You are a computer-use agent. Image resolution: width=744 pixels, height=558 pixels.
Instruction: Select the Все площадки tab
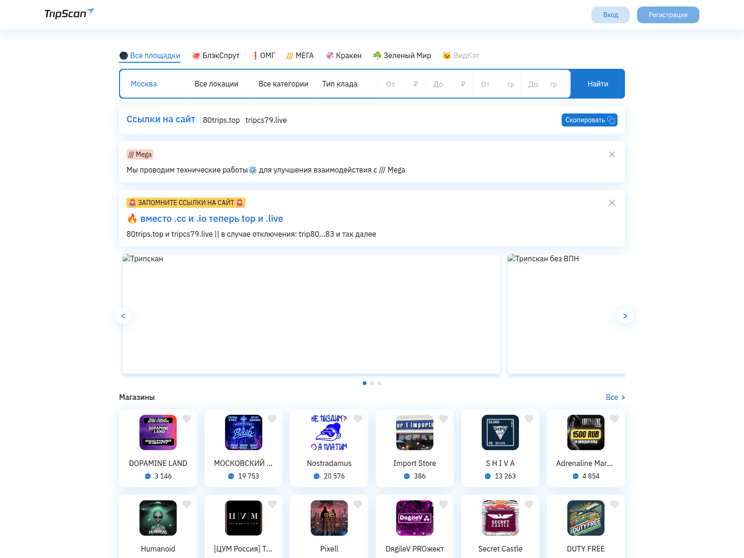[x=150, y=55]
